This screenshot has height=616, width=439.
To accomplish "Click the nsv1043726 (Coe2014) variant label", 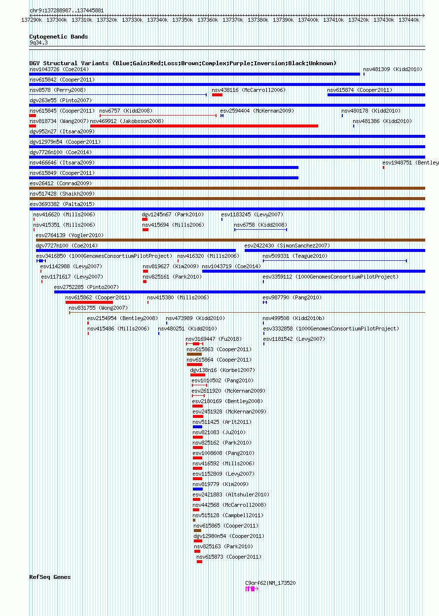I will tap(59, 70).
